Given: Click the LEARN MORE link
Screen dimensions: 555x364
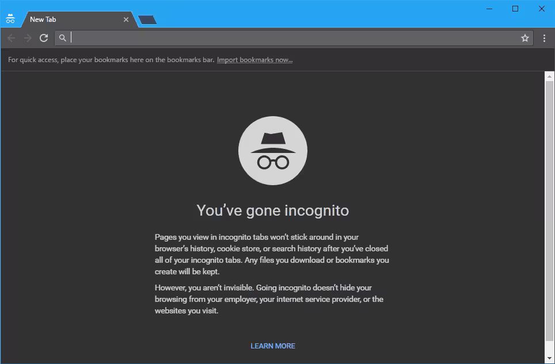Looking at the screenshot, I should (x=272, y=346).
